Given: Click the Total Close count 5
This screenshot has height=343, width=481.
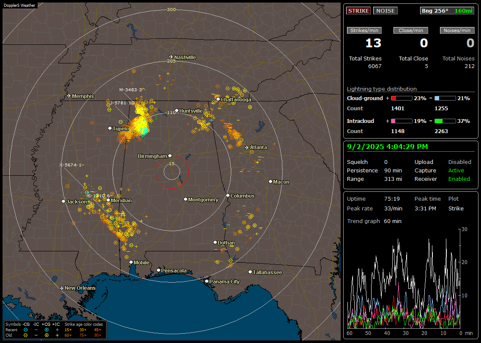Looking at the screenshot, I should pos(426,66).
